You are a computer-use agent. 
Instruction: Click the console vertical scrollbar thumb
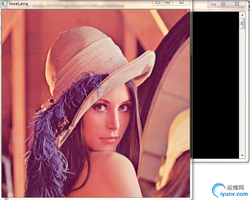[x=242, y=24]
